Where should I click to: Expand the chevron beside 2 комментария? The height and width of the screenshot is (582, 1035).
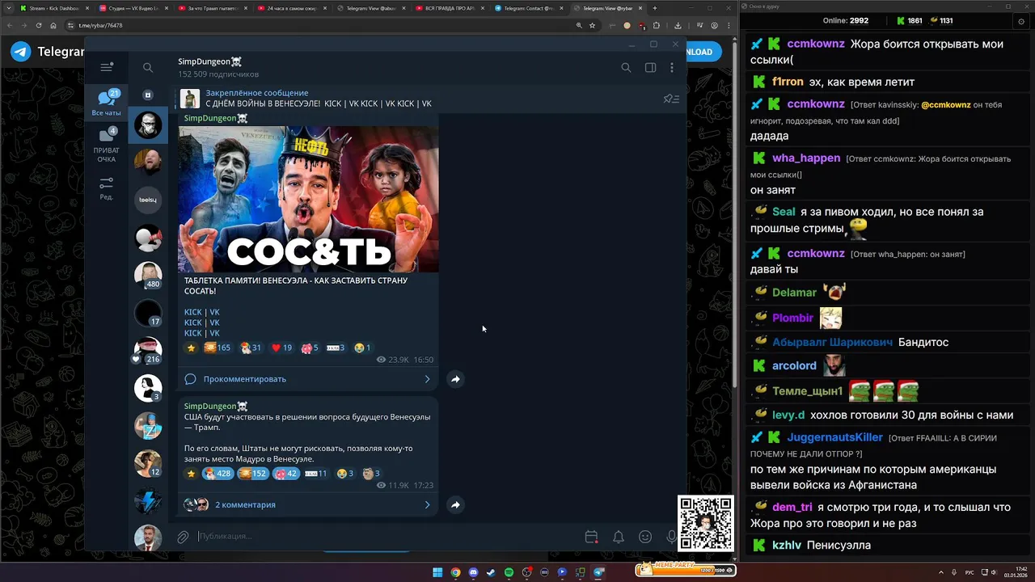428,504
